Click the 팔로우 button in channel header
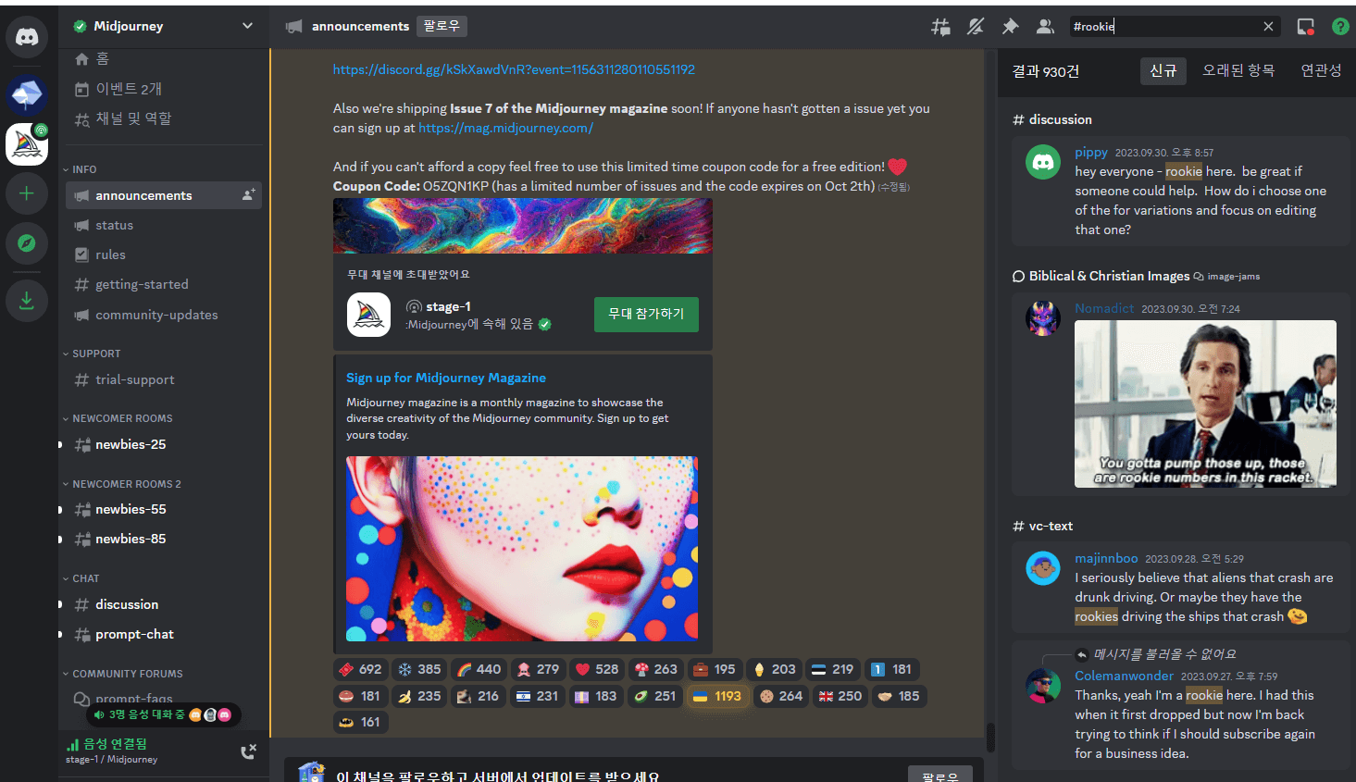 442,26
